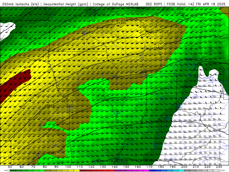Image resolution: width=229 pixels, height=172 pixels.
Task: Select the 'Geopotential Height (gpm)' header text
Action: point(66,4)
